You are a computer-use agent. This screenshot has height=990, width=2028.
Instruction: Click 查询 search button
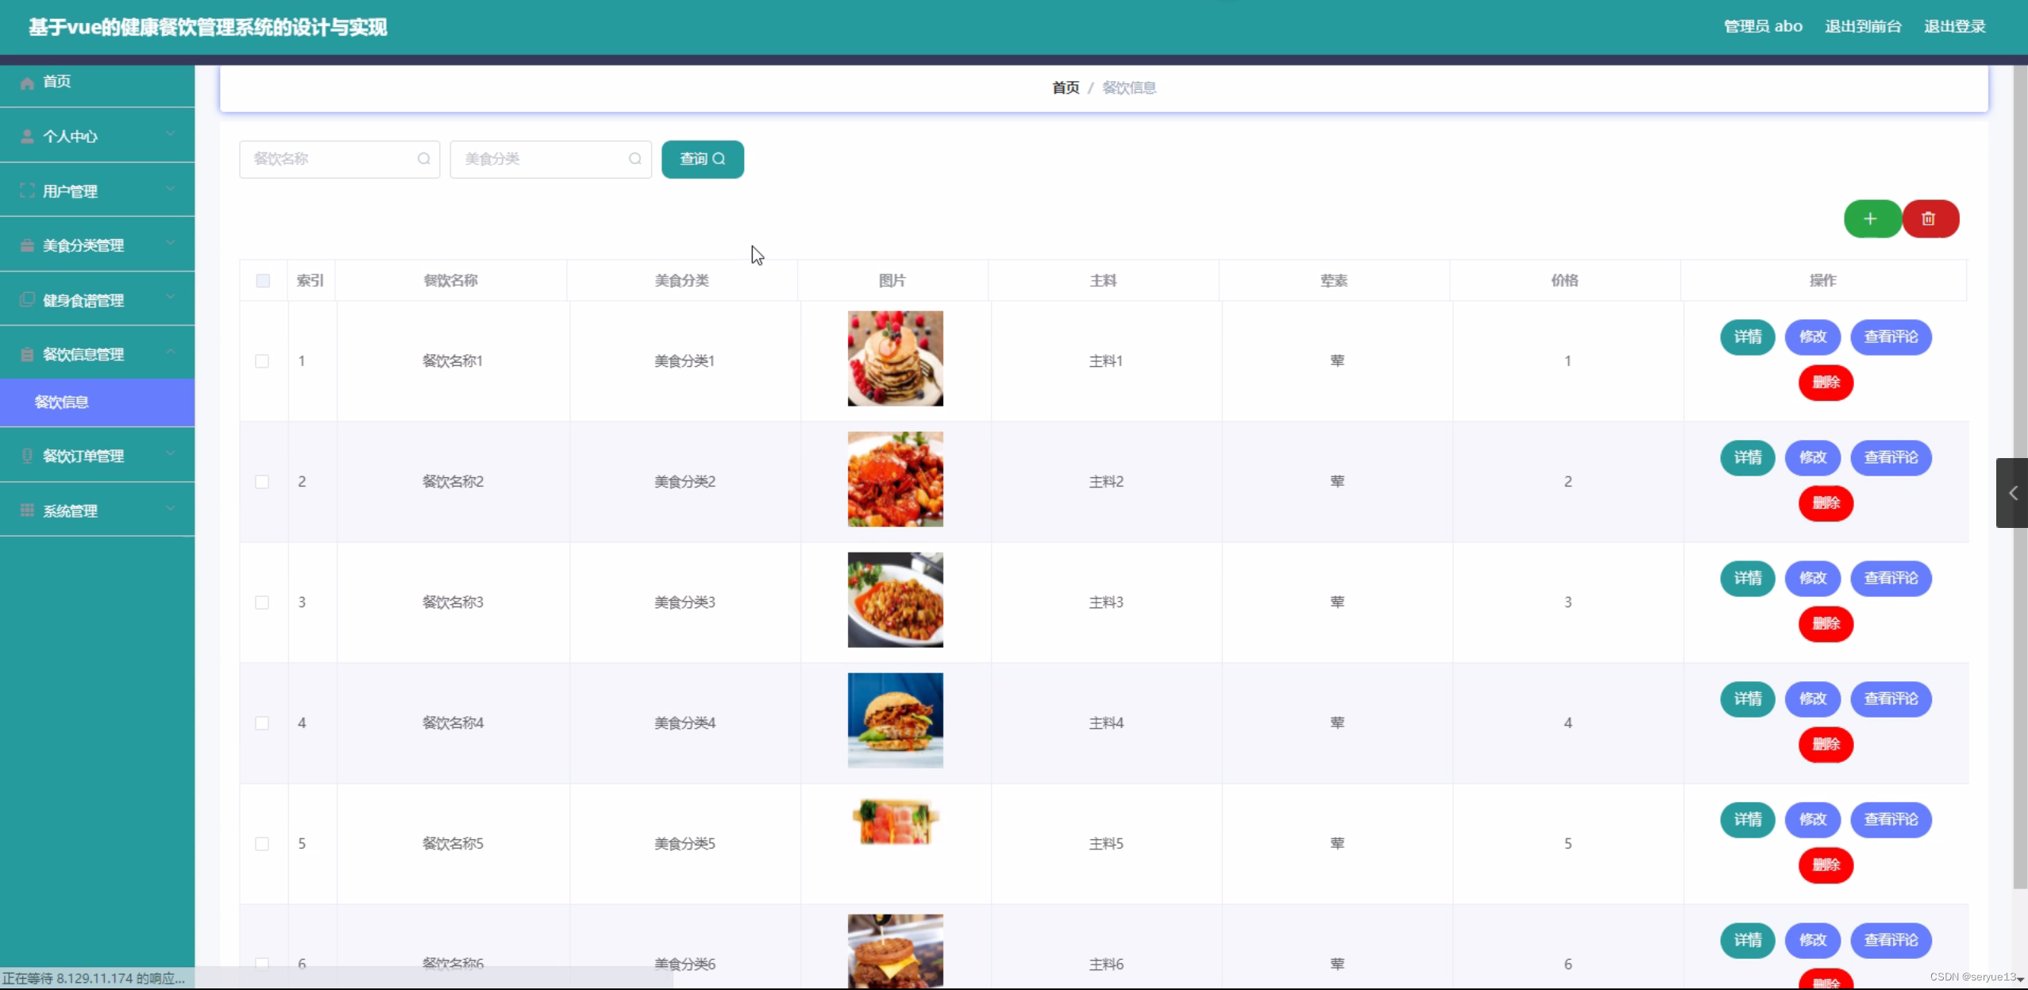point(702,159)
